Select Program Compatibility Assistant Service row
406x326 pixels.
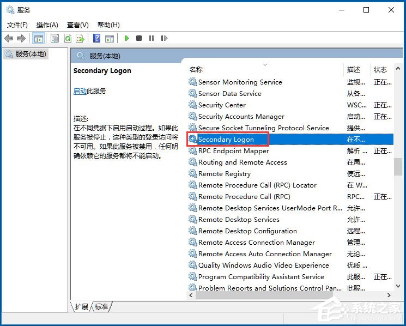click(x=290, y=276)
